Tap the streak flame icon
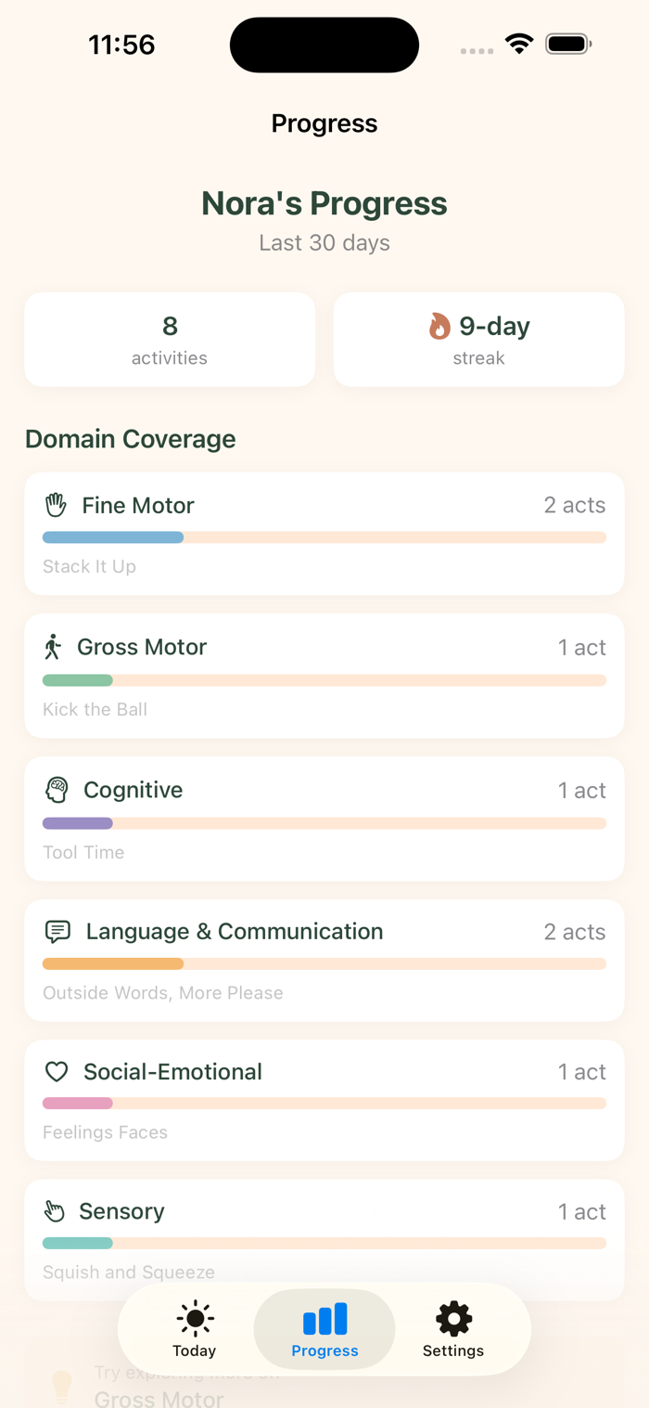 point(439,326)
